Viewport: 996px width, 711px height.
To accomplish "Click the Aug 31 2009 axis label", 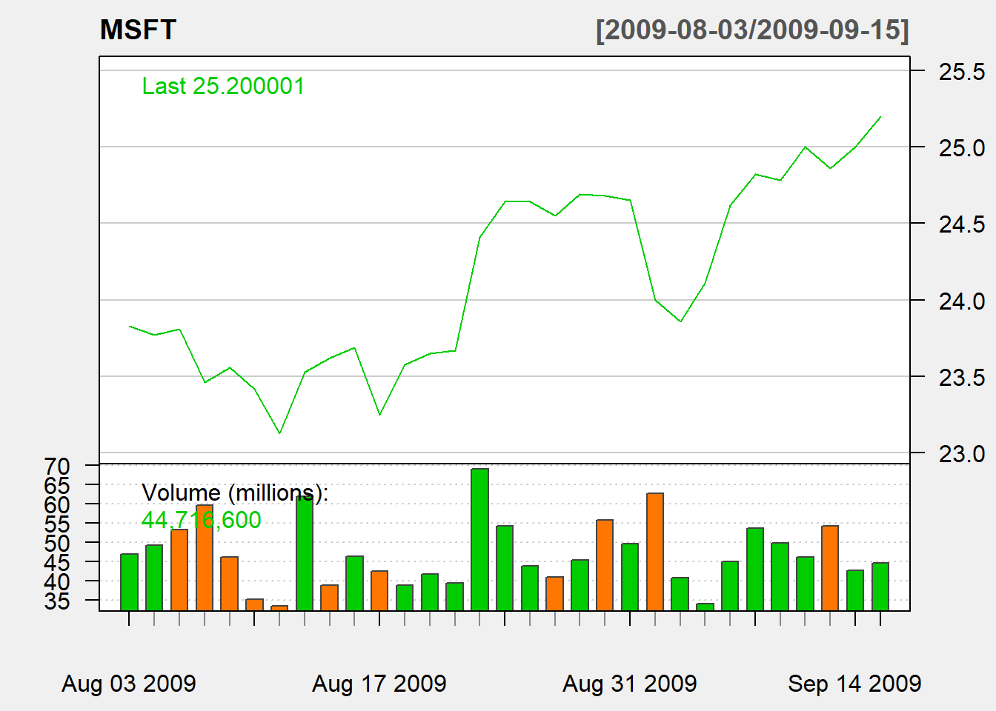I will [630, 683].
